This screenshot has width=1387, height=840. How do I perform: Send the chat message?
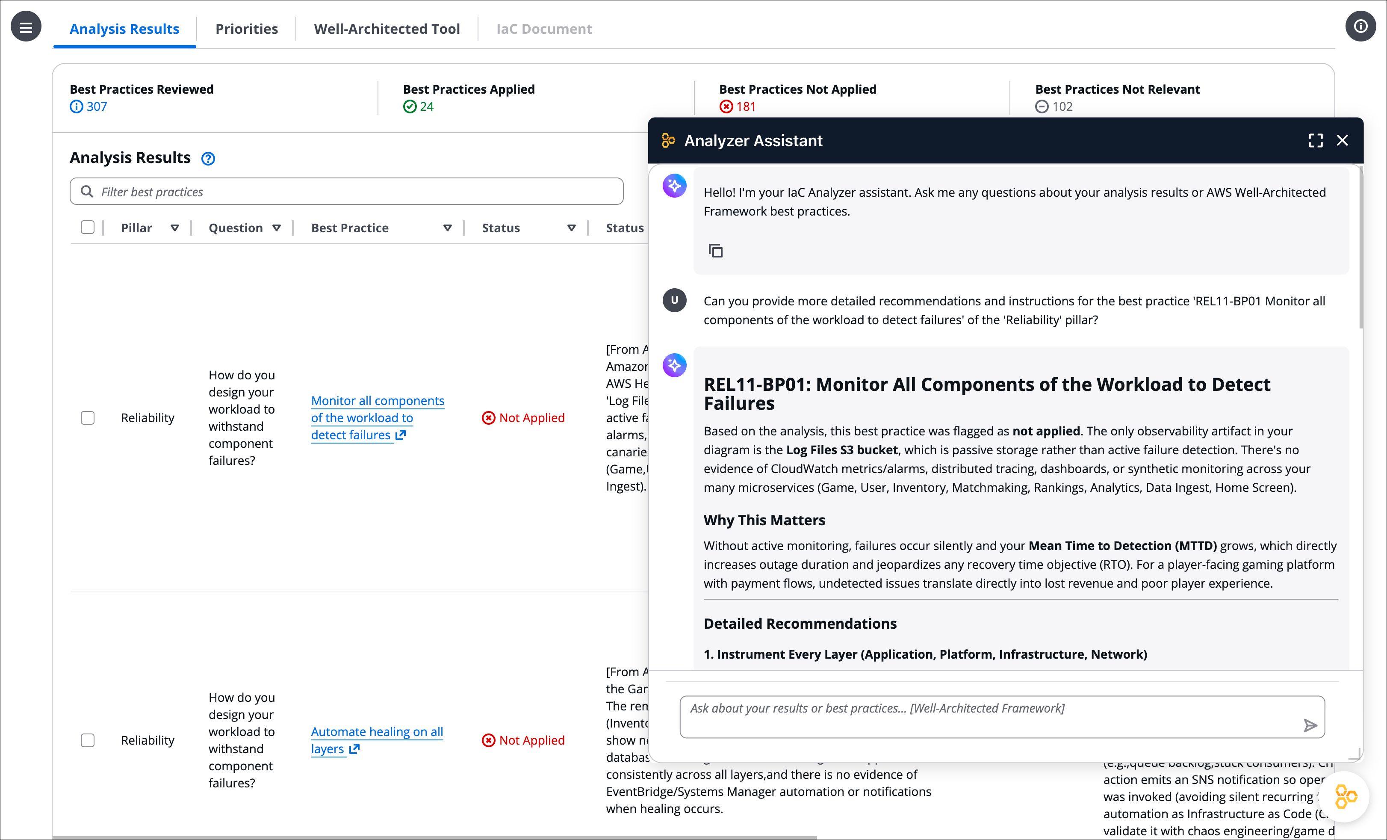point(1310,725)
